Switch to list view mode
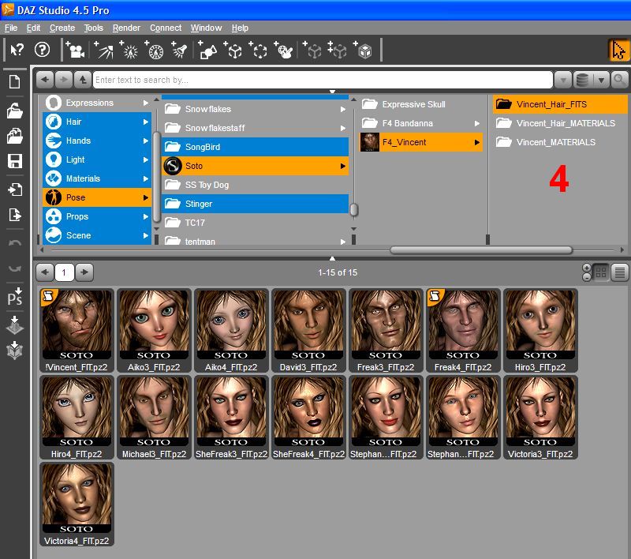Viewport: 631px width, 559px height. (620, 272)
